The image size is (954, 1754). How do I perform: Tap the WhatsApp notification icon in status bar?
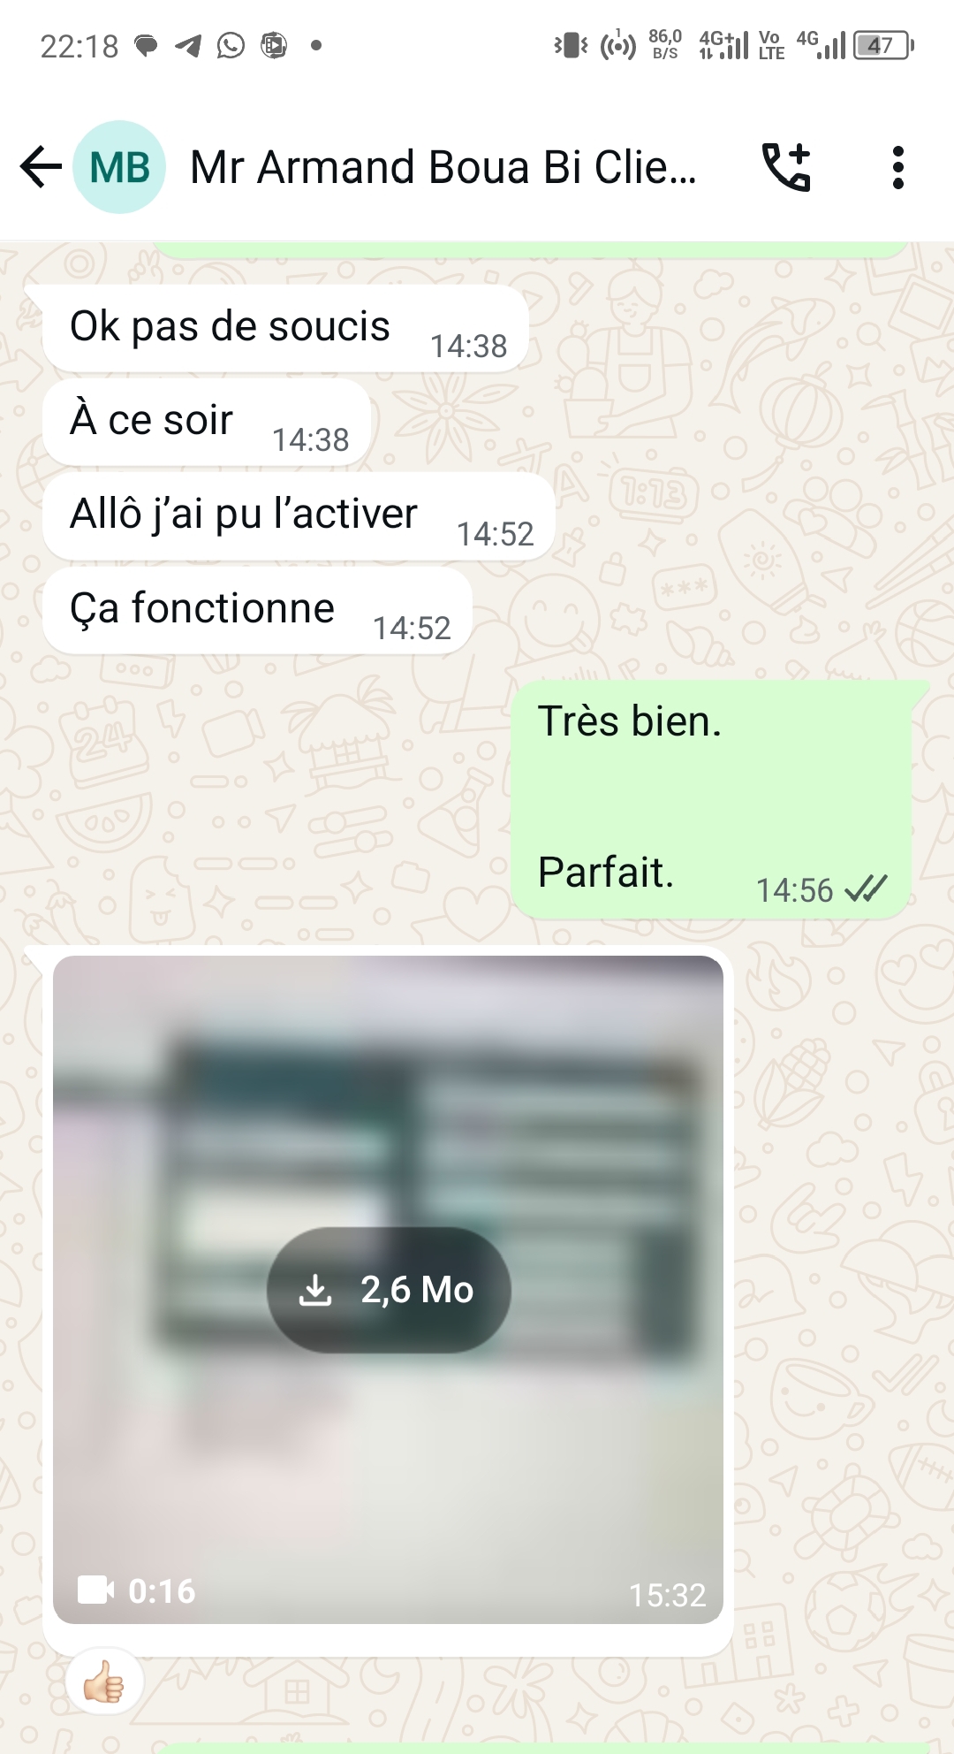pos(231,45)
